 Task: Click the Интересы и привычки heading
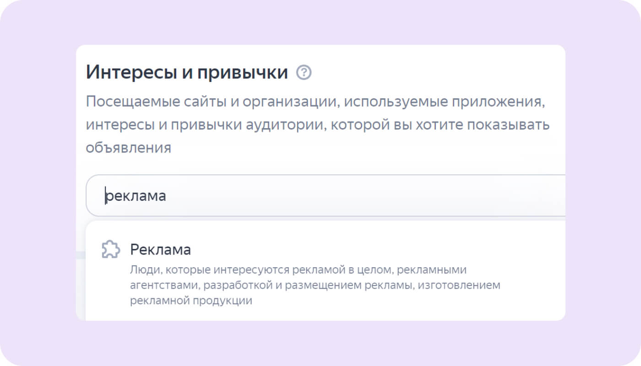coord(187,73)
